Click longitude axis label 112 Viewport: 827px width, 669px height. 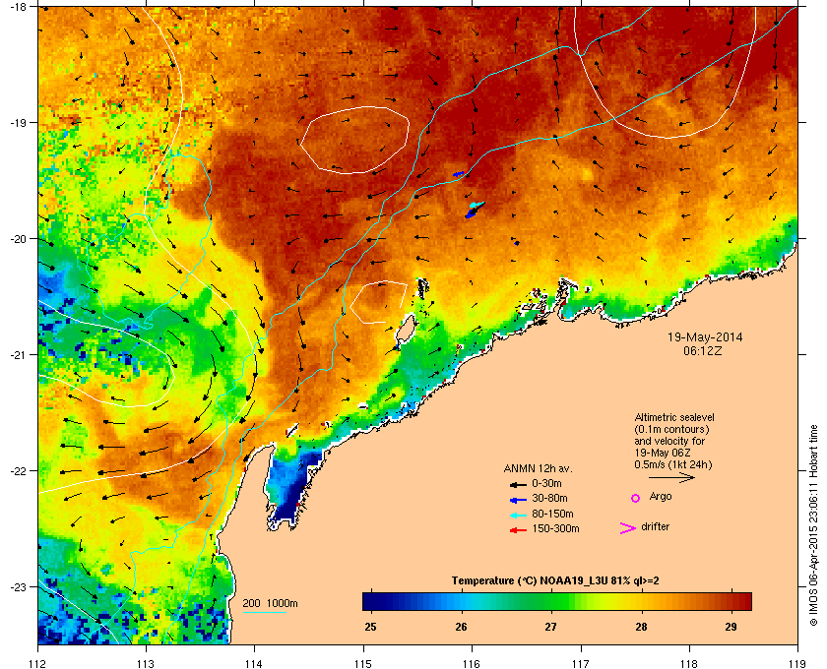38,664
